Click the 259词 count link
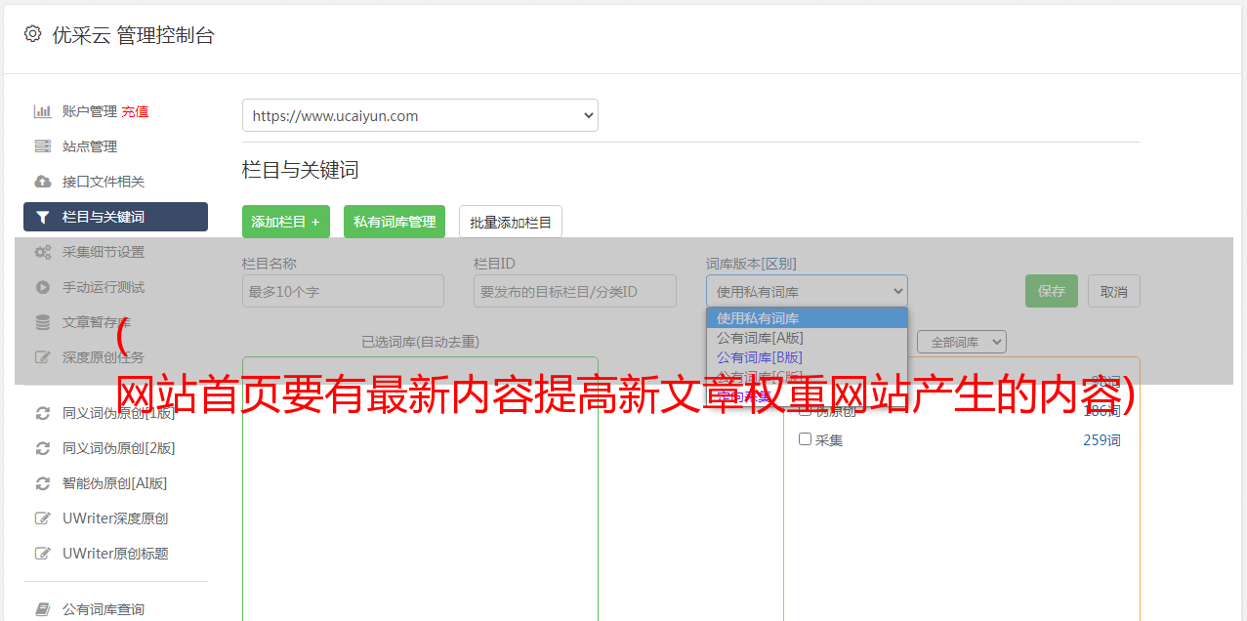Viewport: 1247px width, 621px height. coord(1102,440)
